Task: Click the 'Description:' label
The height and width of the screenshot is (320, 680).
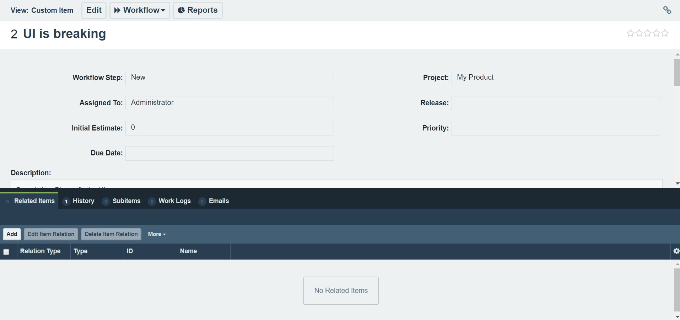Action: [31, 173]
